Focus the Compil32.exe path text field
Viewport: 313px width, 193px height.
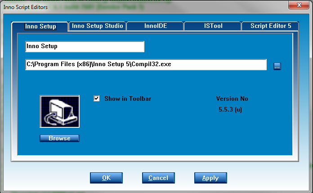(146, 65)
